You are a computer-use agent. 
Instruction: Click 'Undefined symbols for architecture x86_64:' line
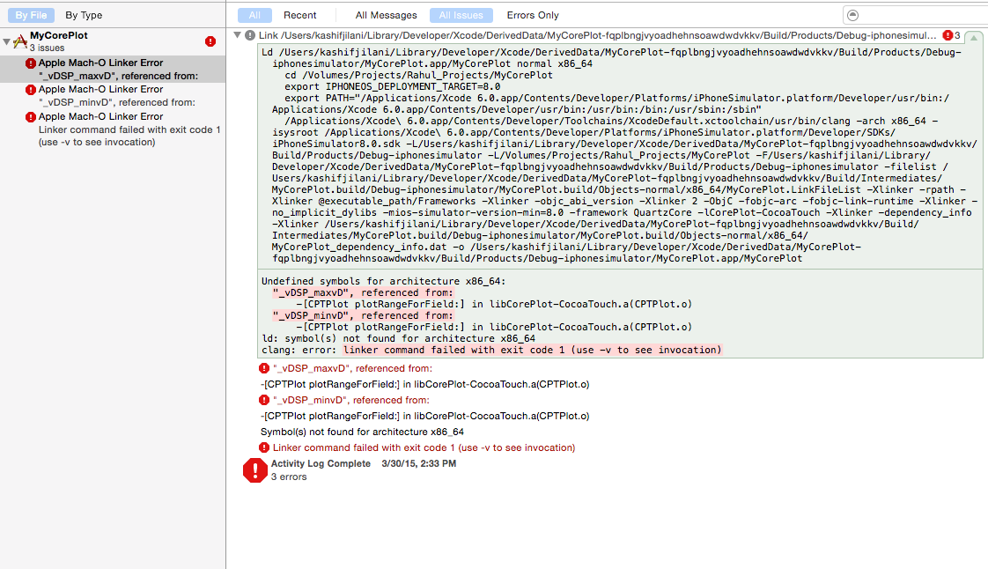[x=384, y=281]
